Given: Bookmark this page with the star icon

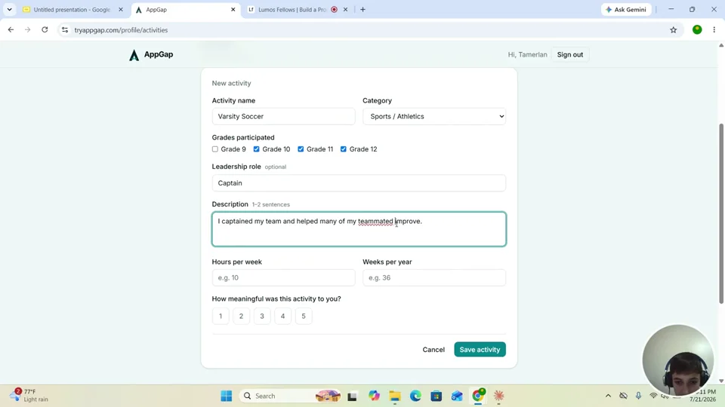Looking at the screenshot, I should 673,30.
